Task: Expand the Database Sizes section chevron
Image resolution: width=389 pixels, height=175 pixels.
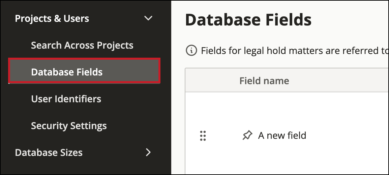Action: point(148,152)
